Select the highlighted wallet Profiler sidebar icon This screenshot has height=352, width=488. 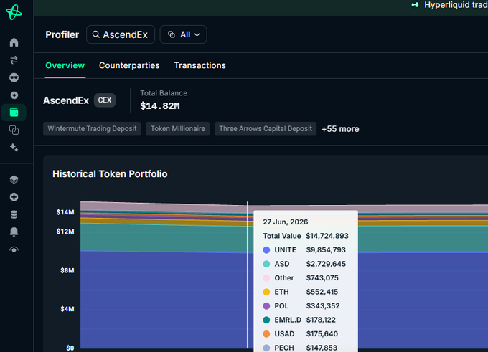14,113
